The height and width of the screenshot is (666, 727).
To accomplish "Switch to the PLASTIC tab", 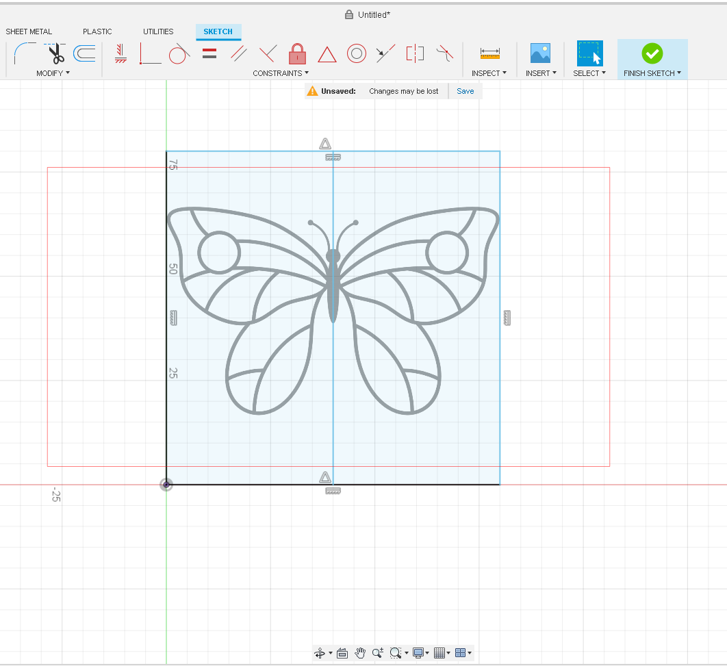I will [97, 31].
